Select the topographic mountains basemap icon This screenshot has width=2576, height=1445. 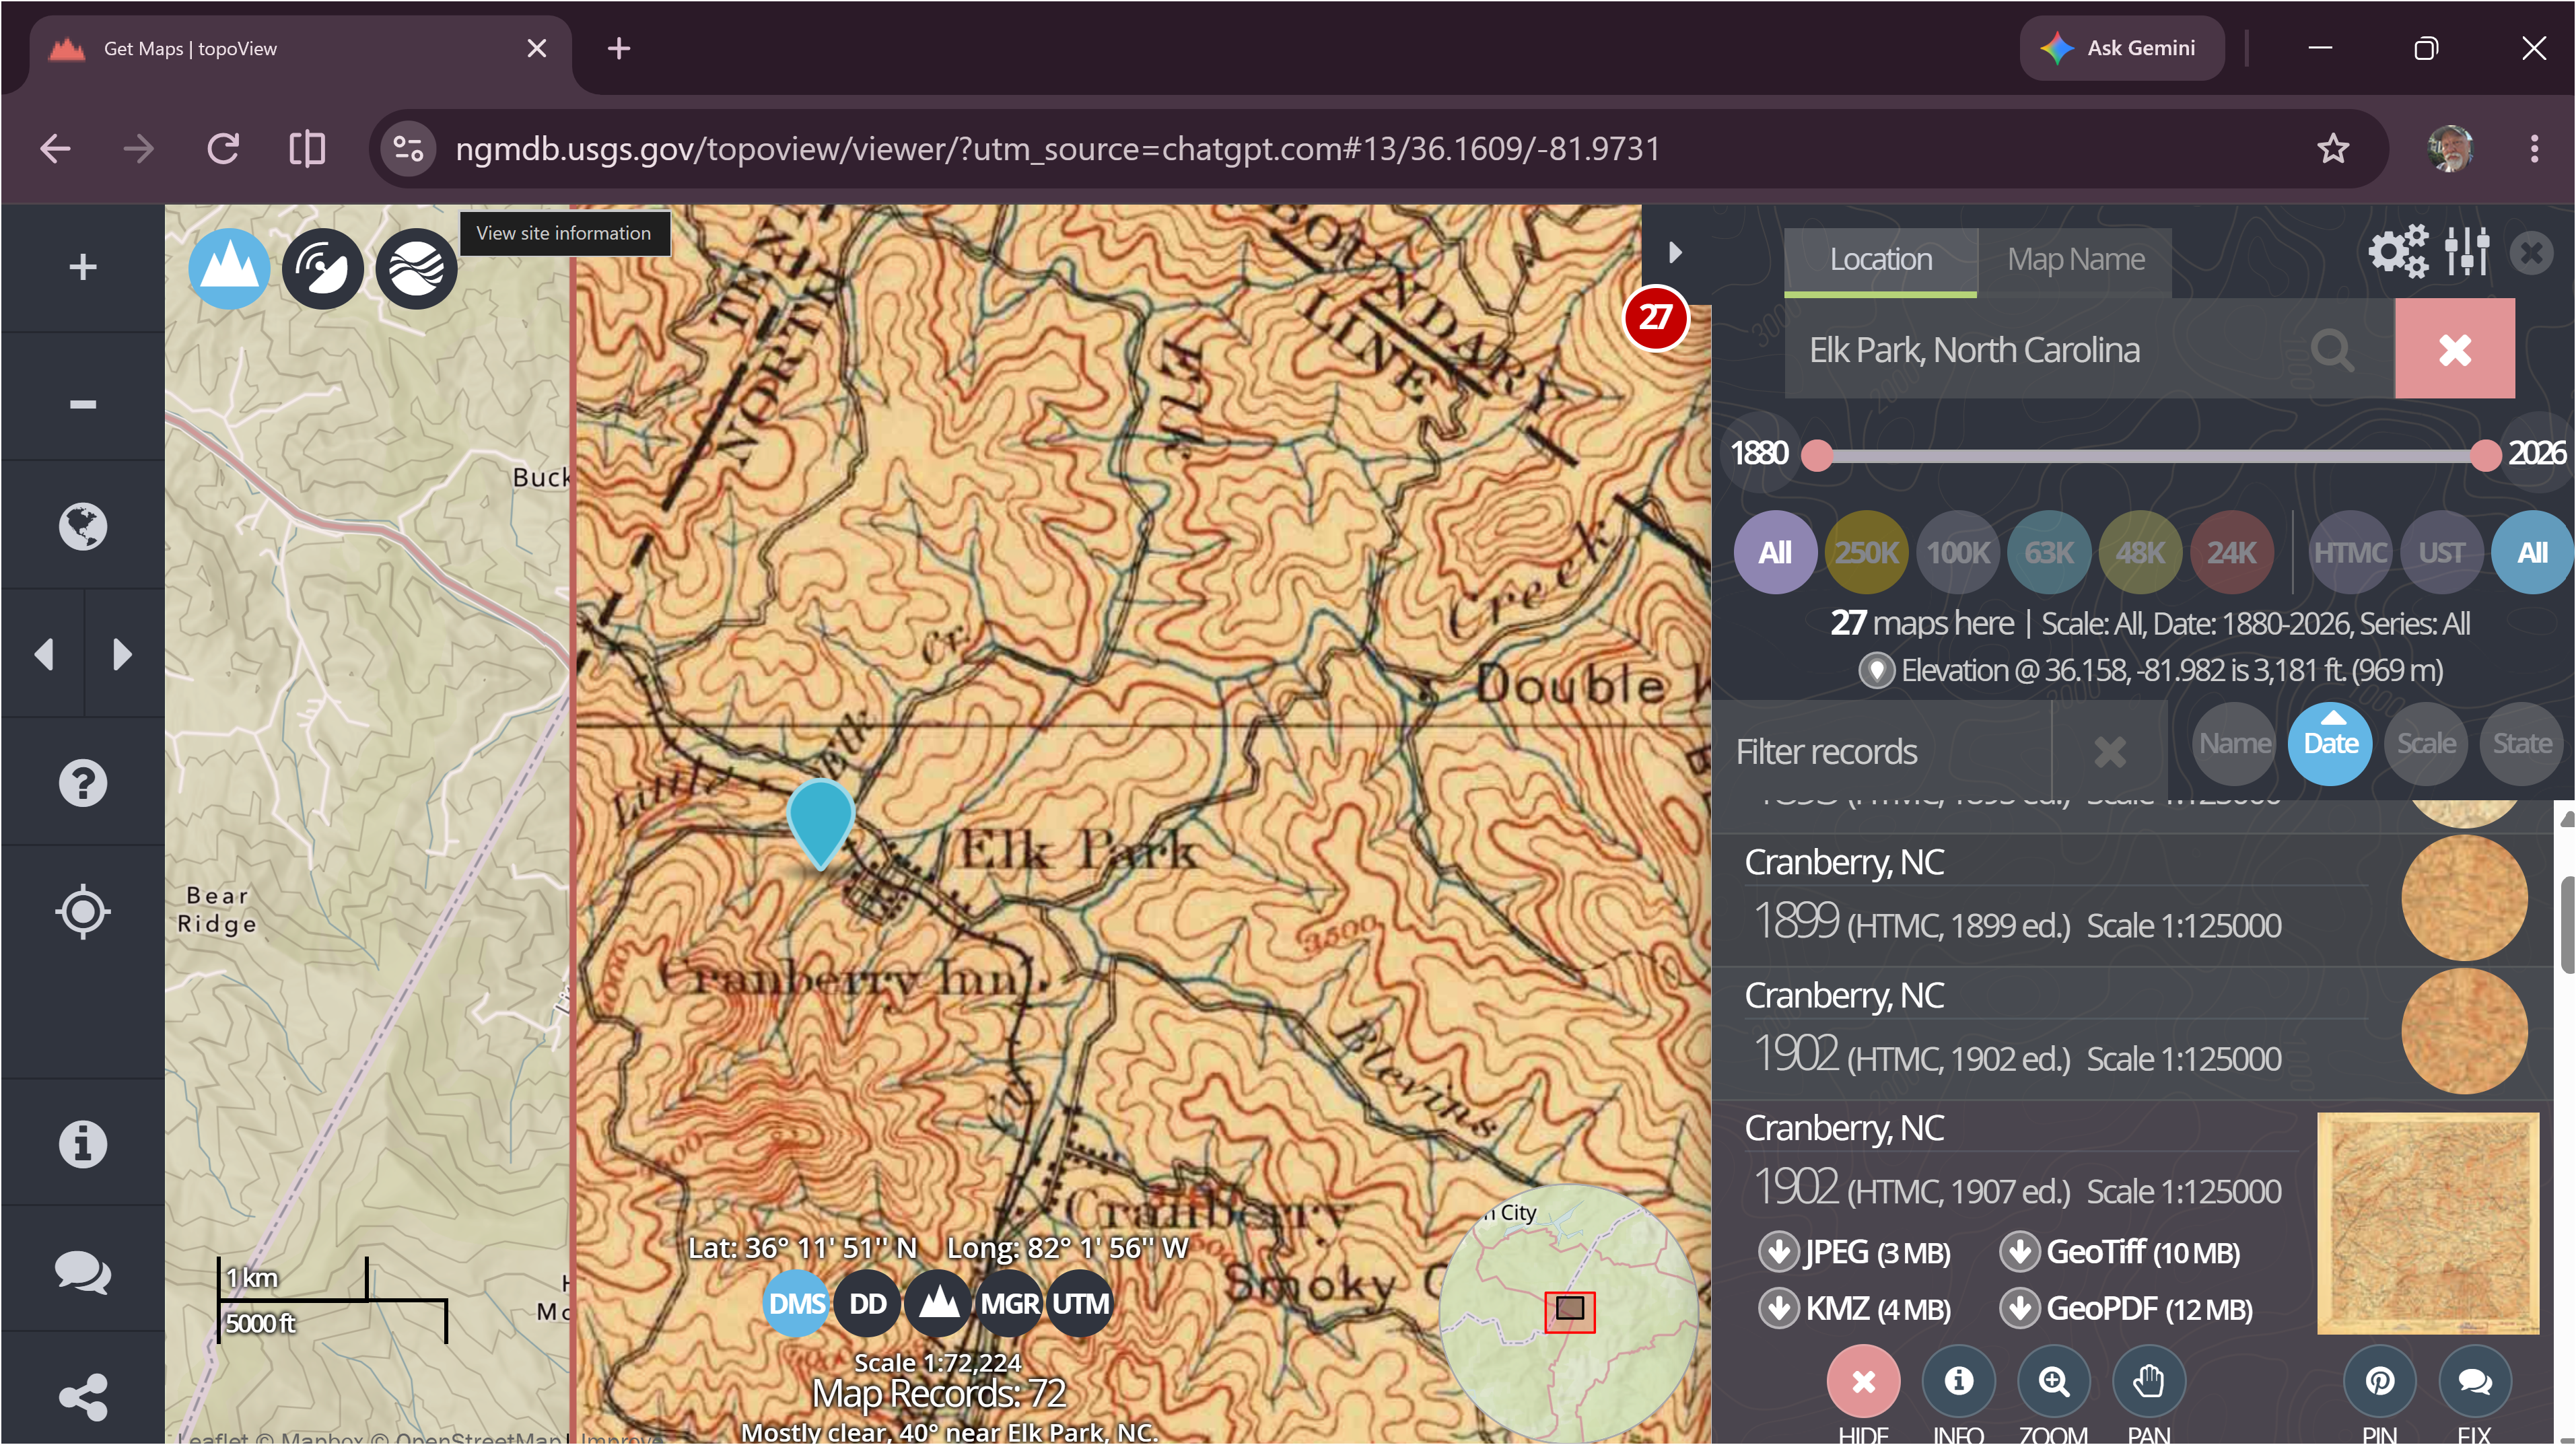tap(229, 268)
